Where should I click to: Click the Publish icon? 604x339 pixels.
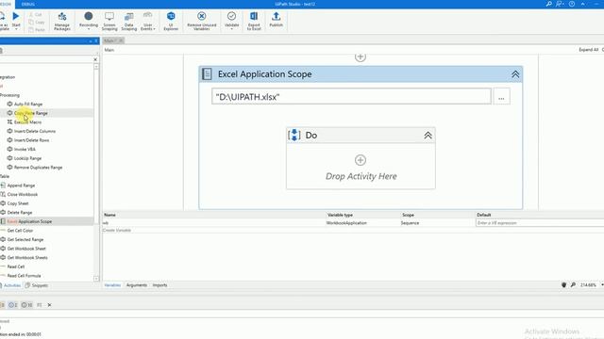click(277, 16)
